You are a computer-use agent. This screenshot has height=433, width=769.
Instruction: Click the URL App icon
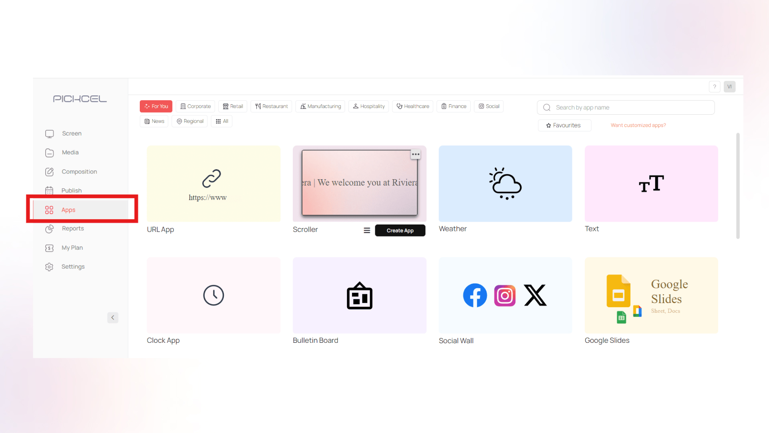coord(213,184)
